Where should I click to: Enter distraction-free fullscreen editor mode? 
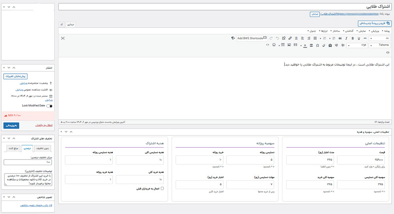click(63, 38)
